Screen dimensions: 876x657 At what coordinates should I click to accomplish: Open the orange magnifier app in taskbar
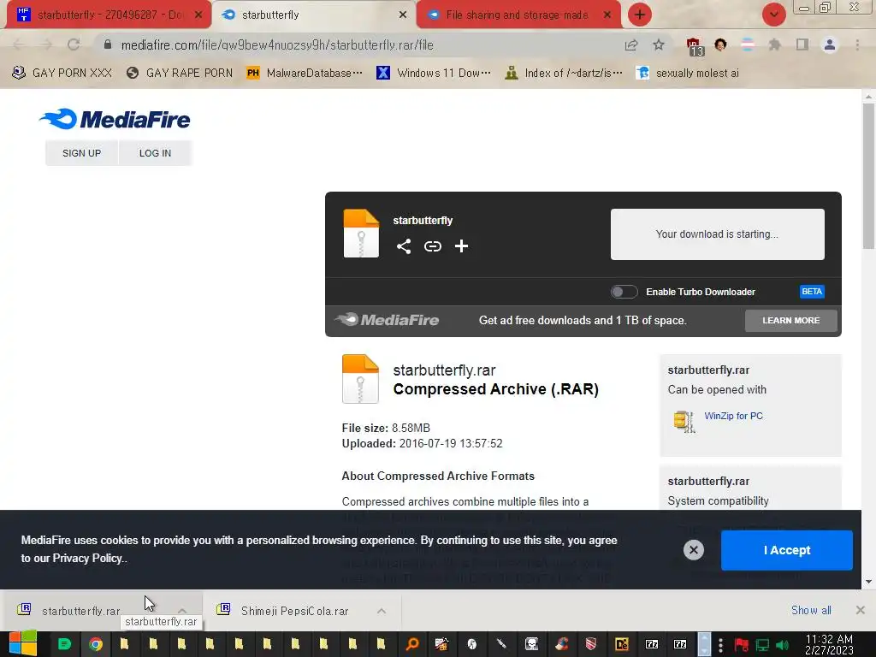tap(412, 644)
